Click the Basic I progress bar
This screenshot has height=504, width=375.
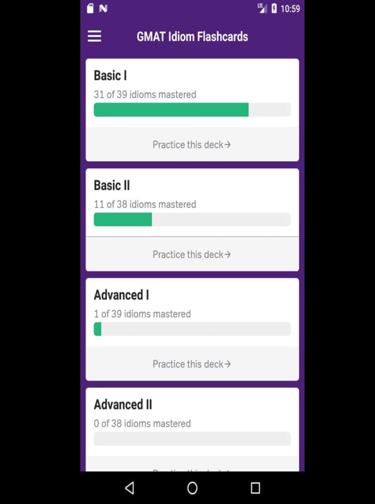[x=192, y=110]
